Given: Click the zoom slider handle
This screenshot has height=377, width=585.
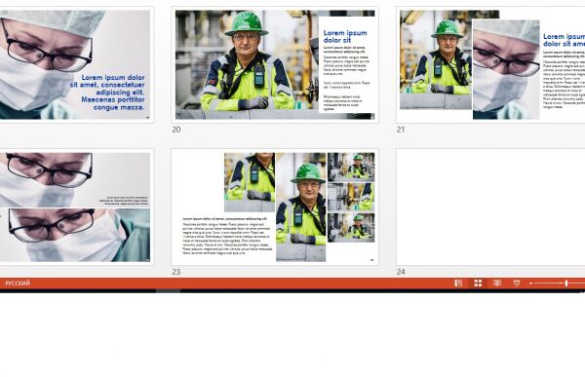Looking at the screenshot, I should click(566, 283).
